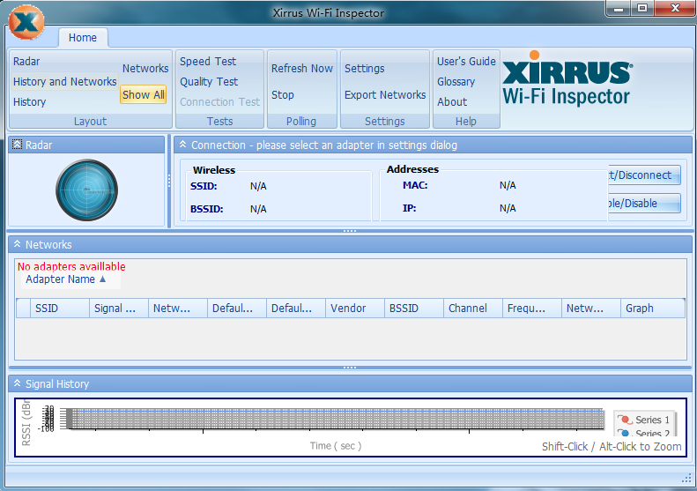Run the Speed Test
This screenshot has width=697, height=491.
208,62
